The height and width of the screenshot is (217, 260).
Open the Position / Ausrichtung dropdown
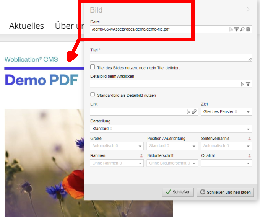(172, 146)
